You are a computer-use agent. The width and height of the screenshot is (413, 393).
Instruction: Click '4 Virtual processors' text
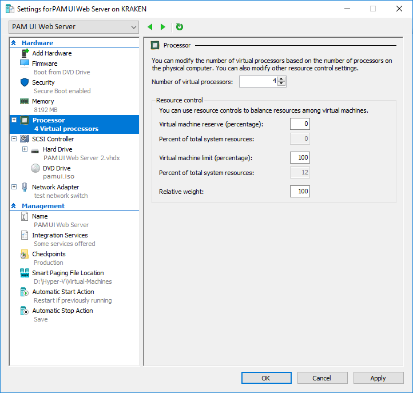click(66, 129)
